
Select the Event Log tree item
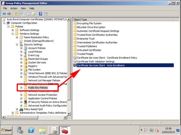point(34,55)
